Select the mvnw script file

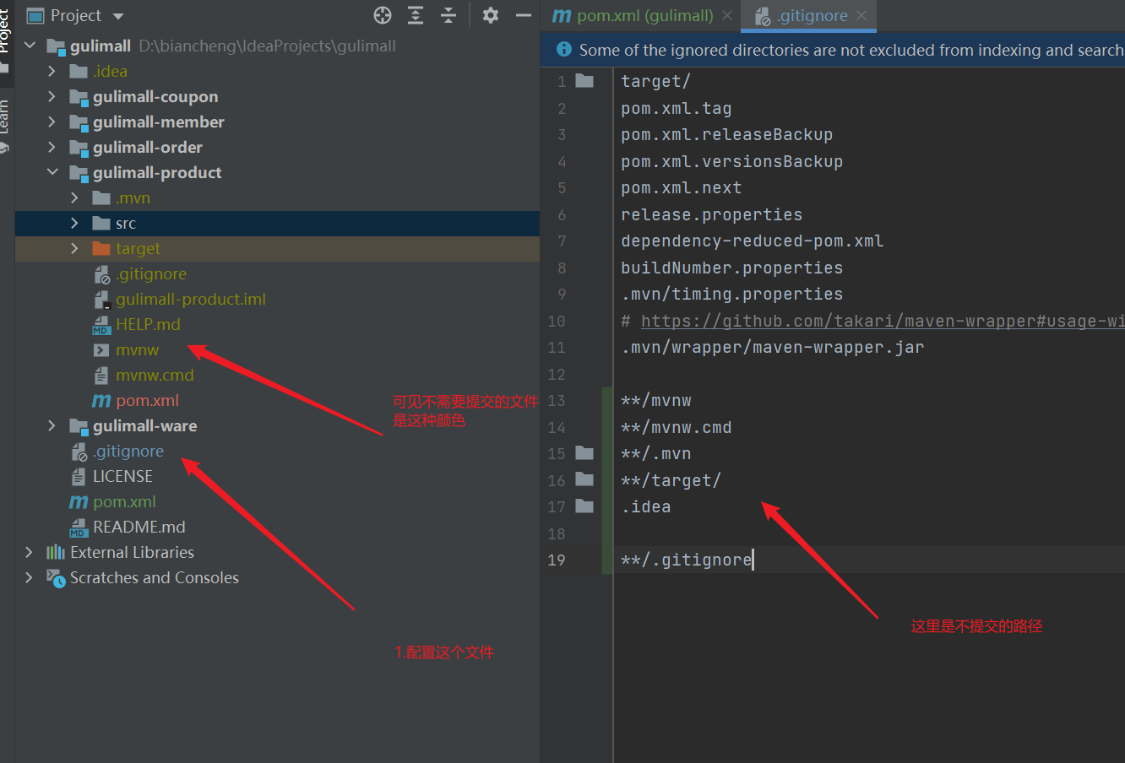click(x=137, y=349)
